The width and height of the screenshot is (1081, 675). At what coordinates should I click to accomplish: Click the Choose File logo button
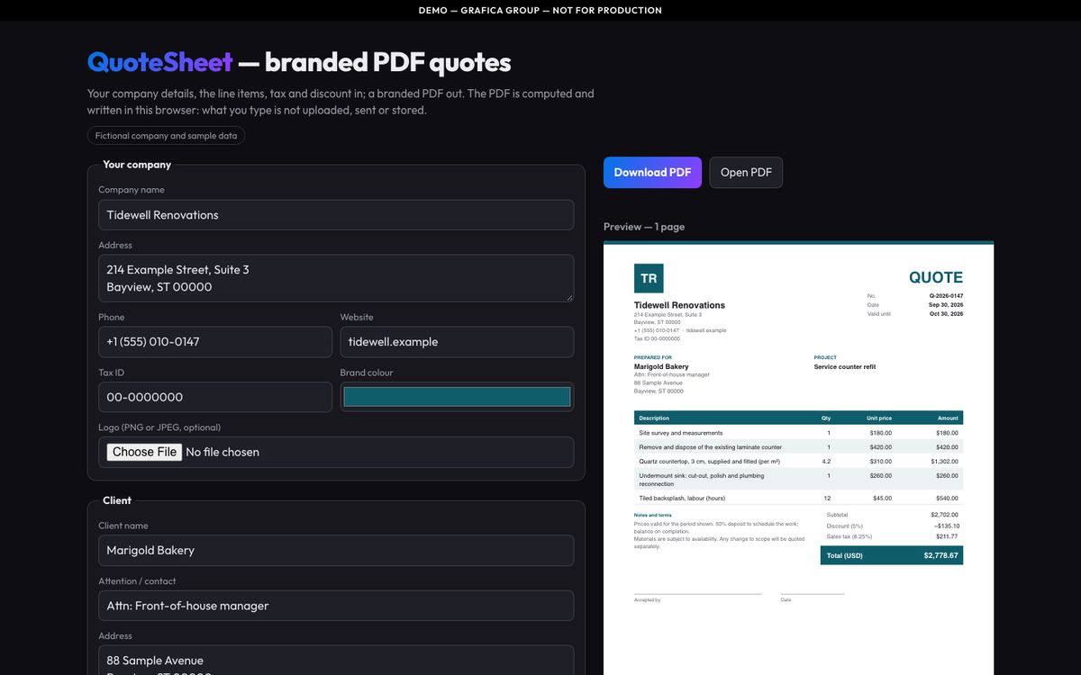tap(145, 452)
